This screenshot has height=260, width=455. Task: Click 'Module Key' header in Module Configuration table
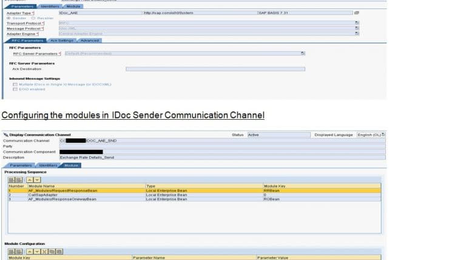[x=70, y=258]
